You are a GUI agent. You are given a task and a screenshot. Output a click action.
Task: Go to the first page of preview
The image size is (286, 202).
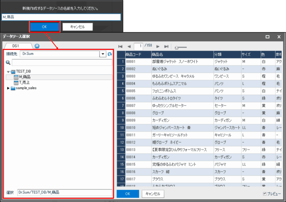(120, 47)
